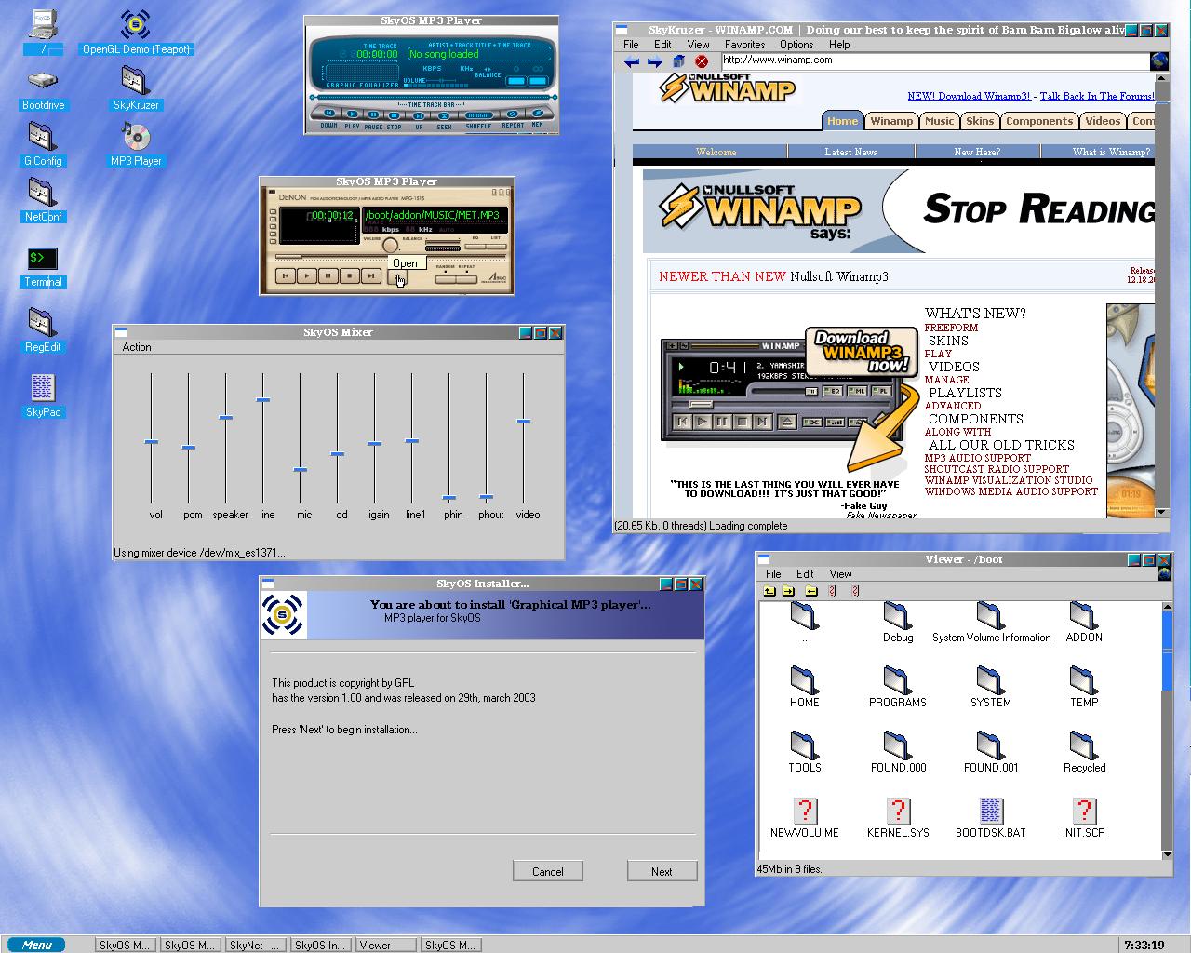Select the KERNEL.SYS file in Viewer
Viewport: 1191px width, 953px height.
[898, 818]
